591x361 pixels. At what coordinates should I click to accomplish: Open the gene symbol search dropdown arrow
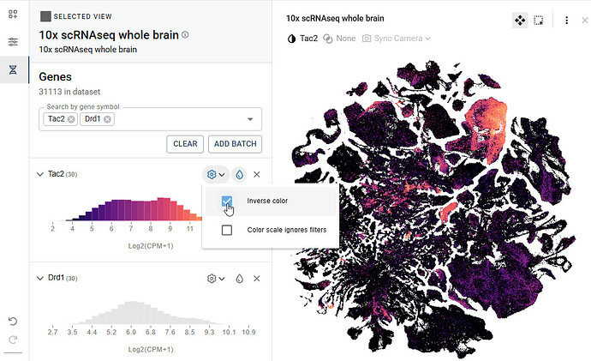[250, 119]
